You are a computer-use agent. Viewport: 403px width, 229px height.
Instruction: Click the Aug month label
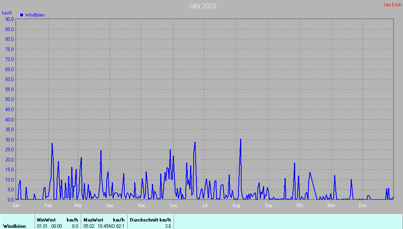click(x=237, y=205)
